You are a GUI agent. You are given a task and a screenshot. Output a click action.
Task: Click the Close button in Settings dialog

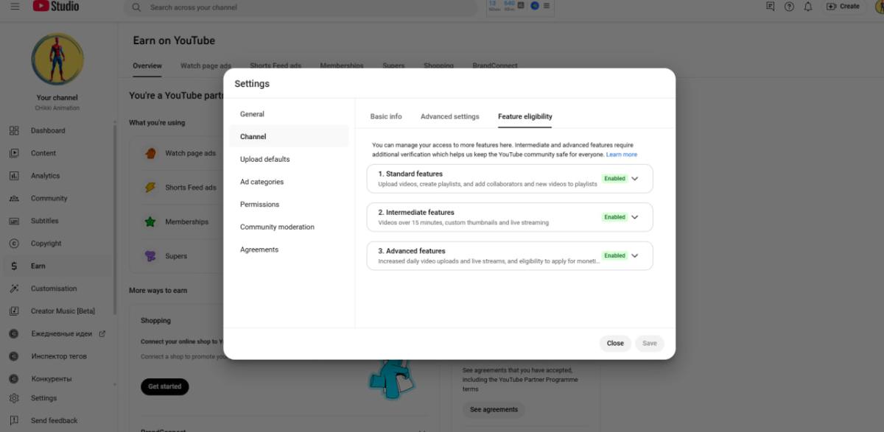pos(615,344)
